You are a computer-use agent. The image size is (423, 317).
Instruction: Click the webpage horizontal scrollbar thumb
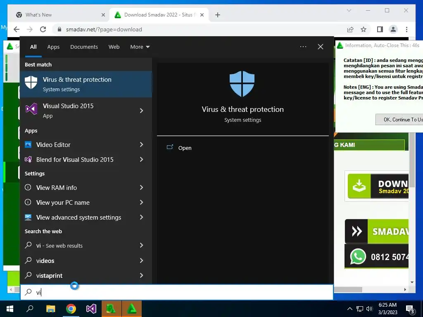[x=348, y=289]
